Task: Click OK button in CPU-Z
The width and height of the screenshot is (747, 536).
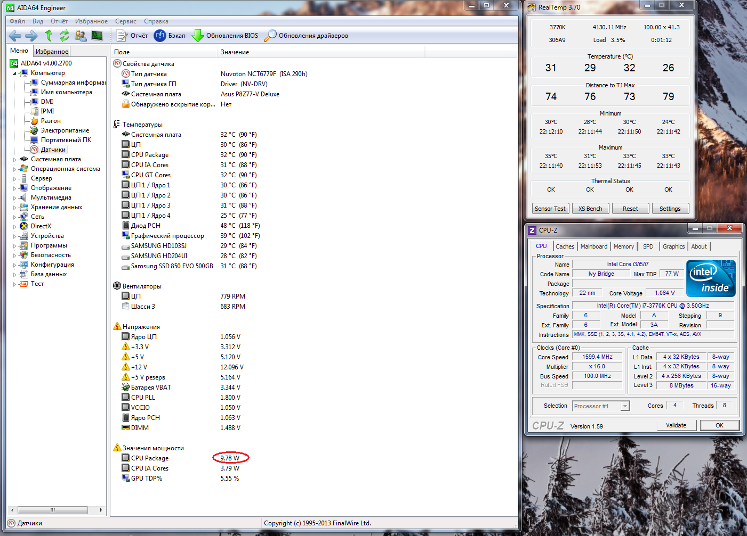Action: 720,425
